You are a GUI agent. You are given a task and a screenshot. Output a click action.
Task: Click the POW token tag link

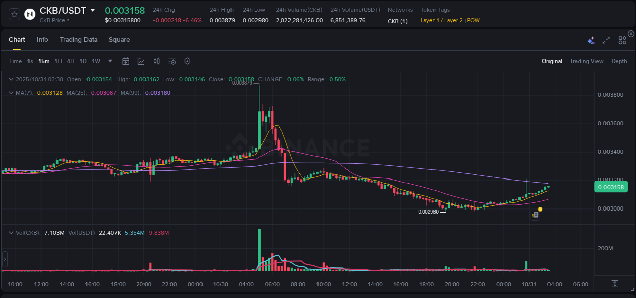pos(472,20)
